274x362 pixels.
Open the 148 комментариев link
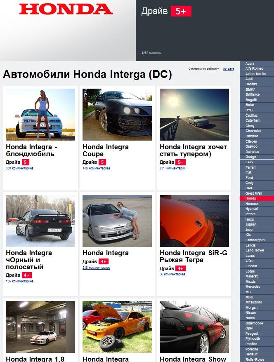pos(96,168)
